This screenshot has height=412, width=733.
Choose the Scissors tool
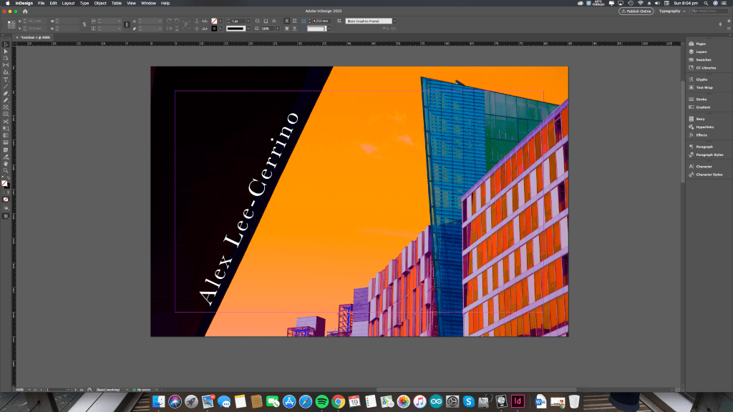click(x=6, y=121)
